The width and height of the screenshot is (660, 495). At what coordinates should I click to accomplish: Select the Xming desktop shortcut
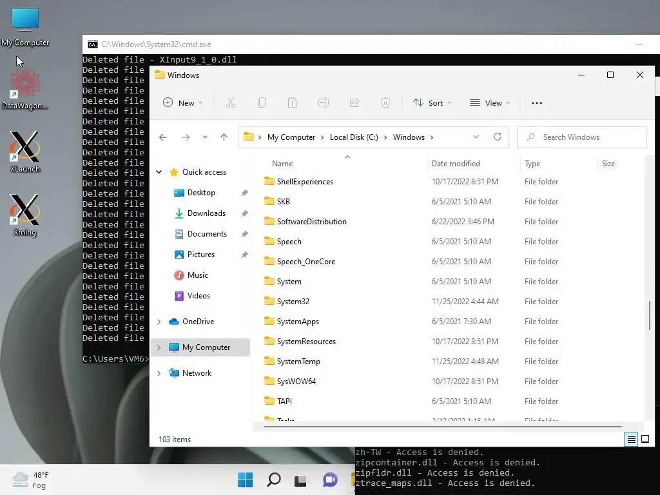(x=25, y=215)
